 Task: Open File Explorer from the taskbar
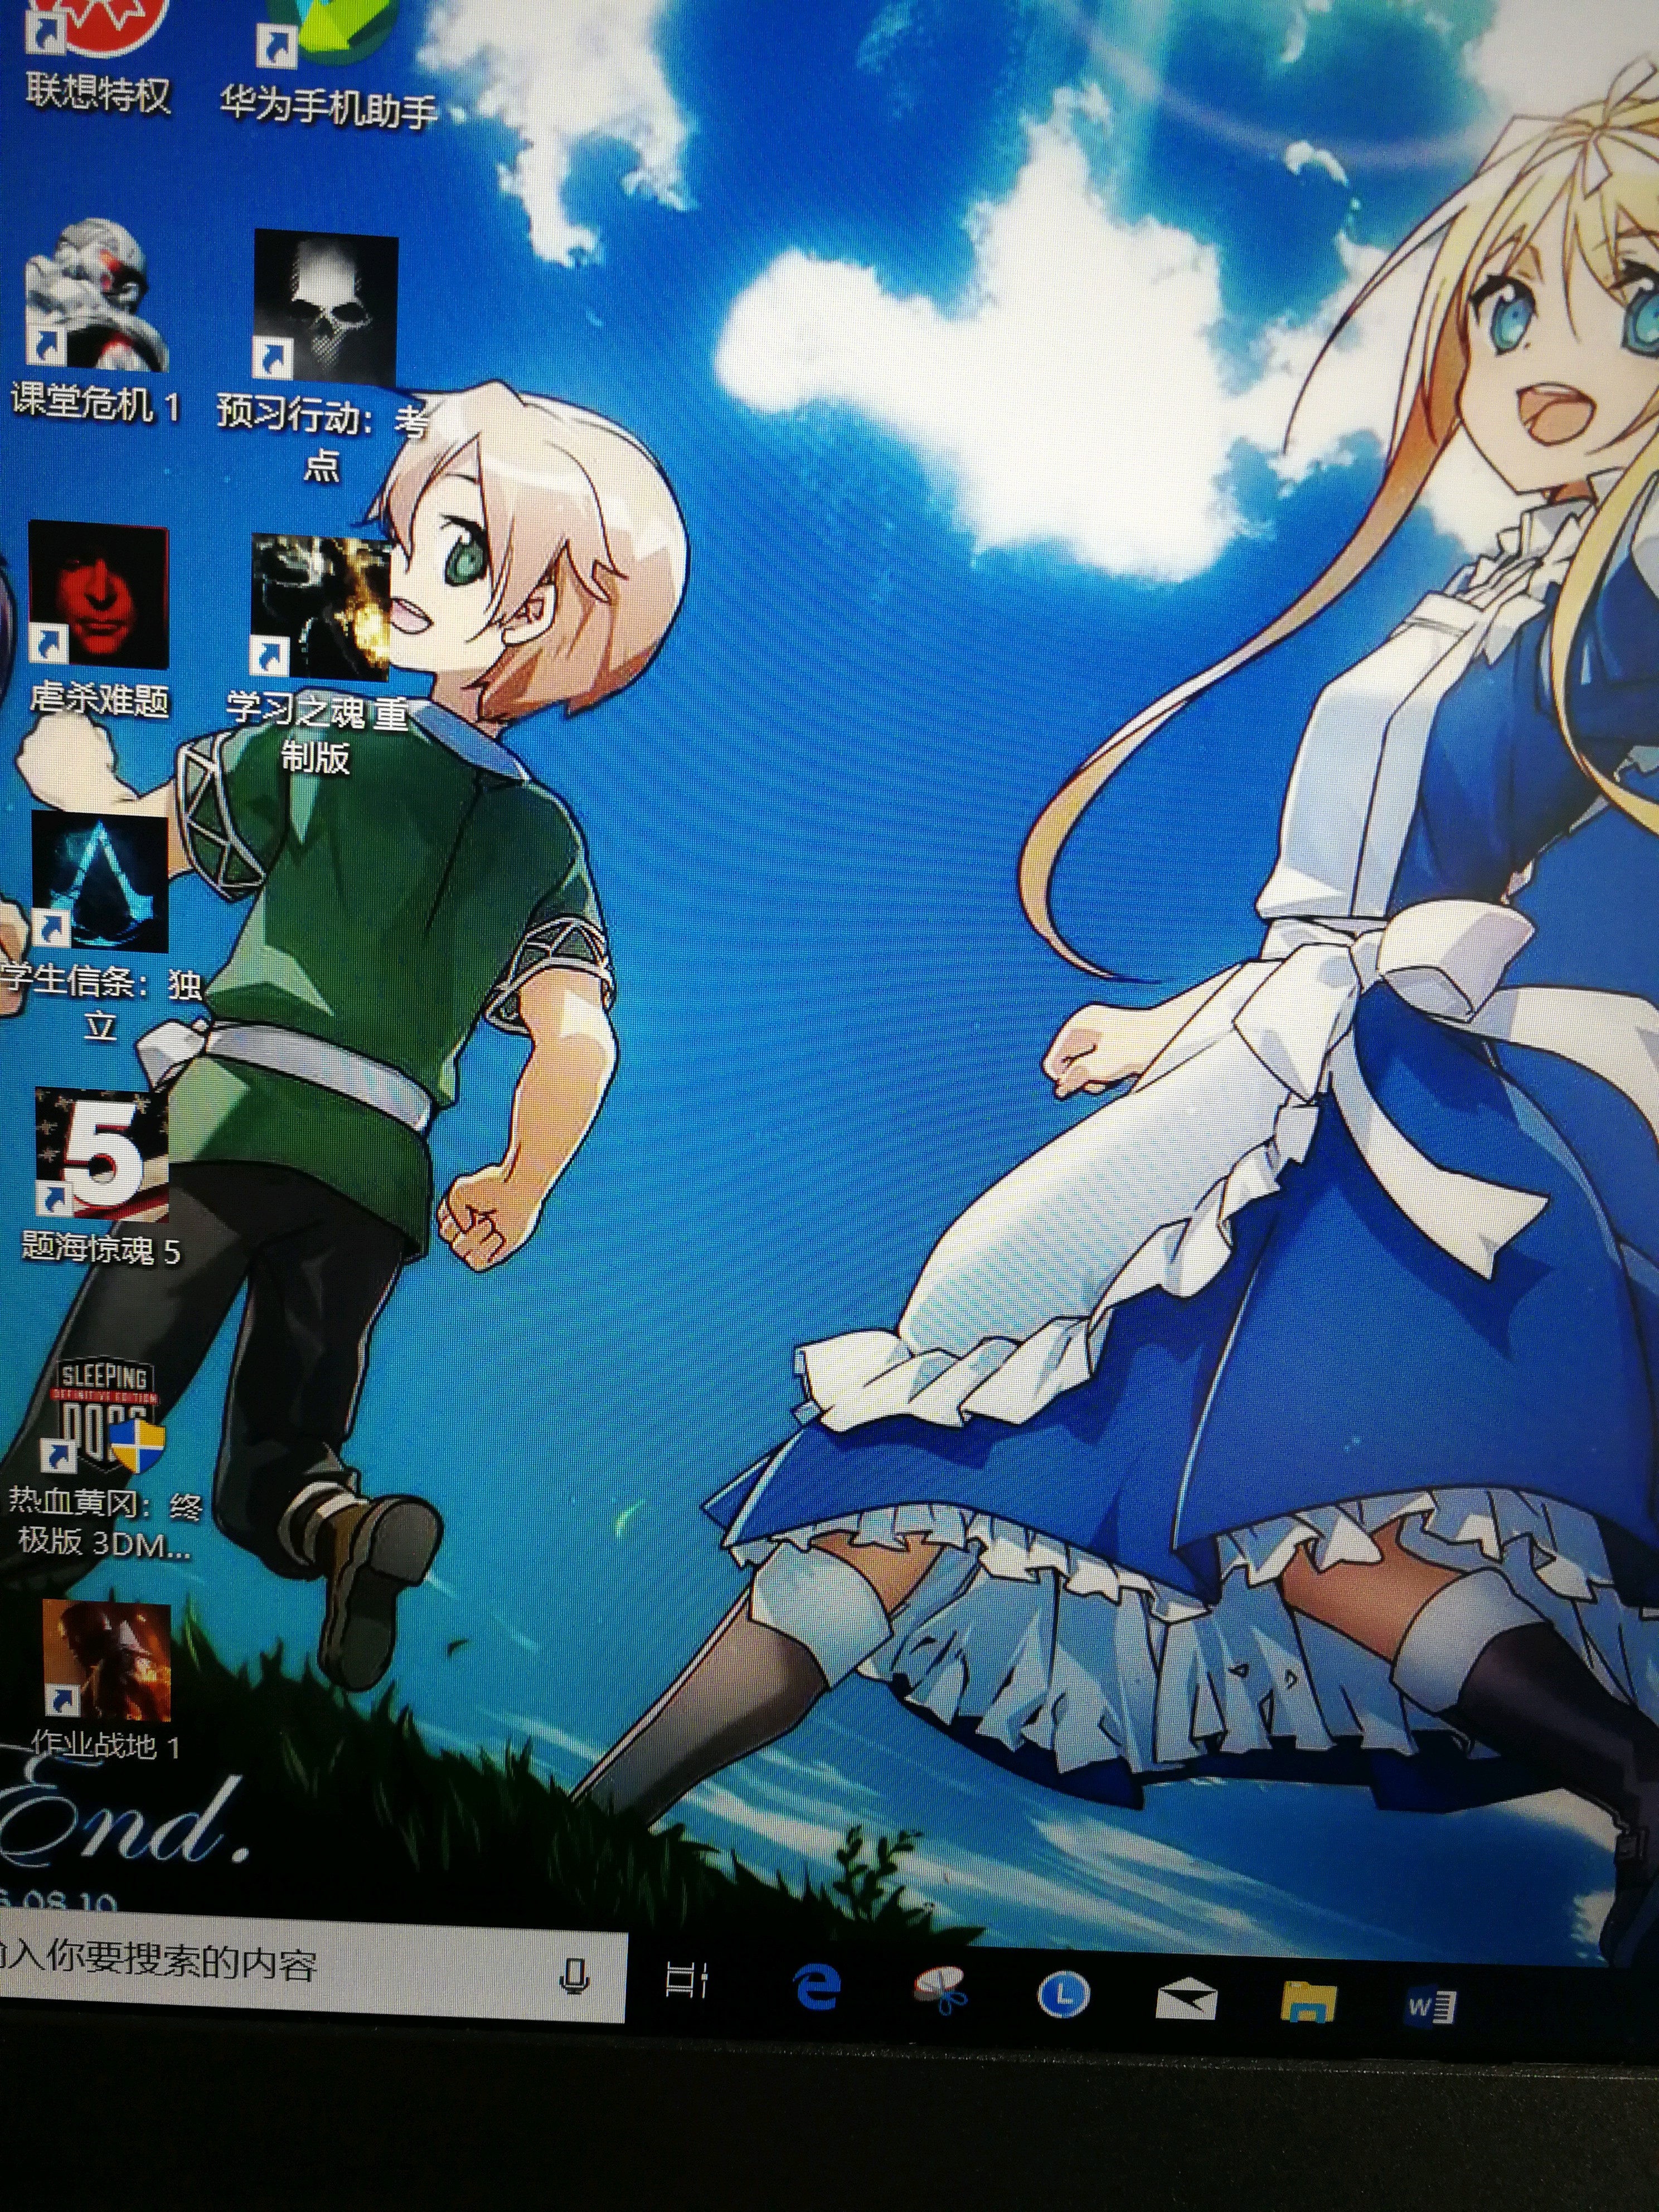click(1308, 2002)
